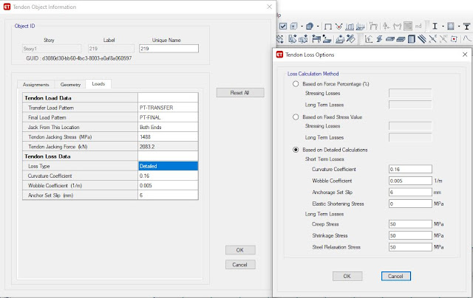Viewport: 473px width, 298px height.
Task: Open Final Load Pattern 'PT-FINAL' cell
Action: coord(168,117)
